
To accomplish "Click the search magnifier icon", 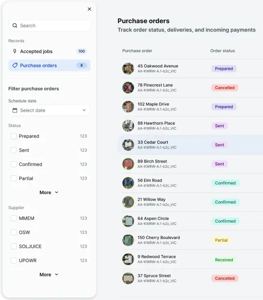I will (15, 25).
